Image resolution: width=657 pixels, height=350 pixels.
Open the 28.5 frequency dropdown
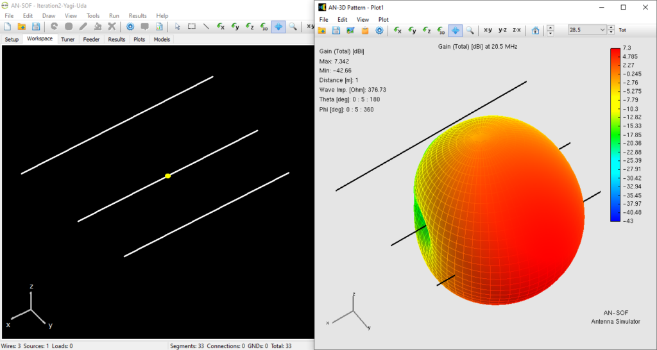586,30
